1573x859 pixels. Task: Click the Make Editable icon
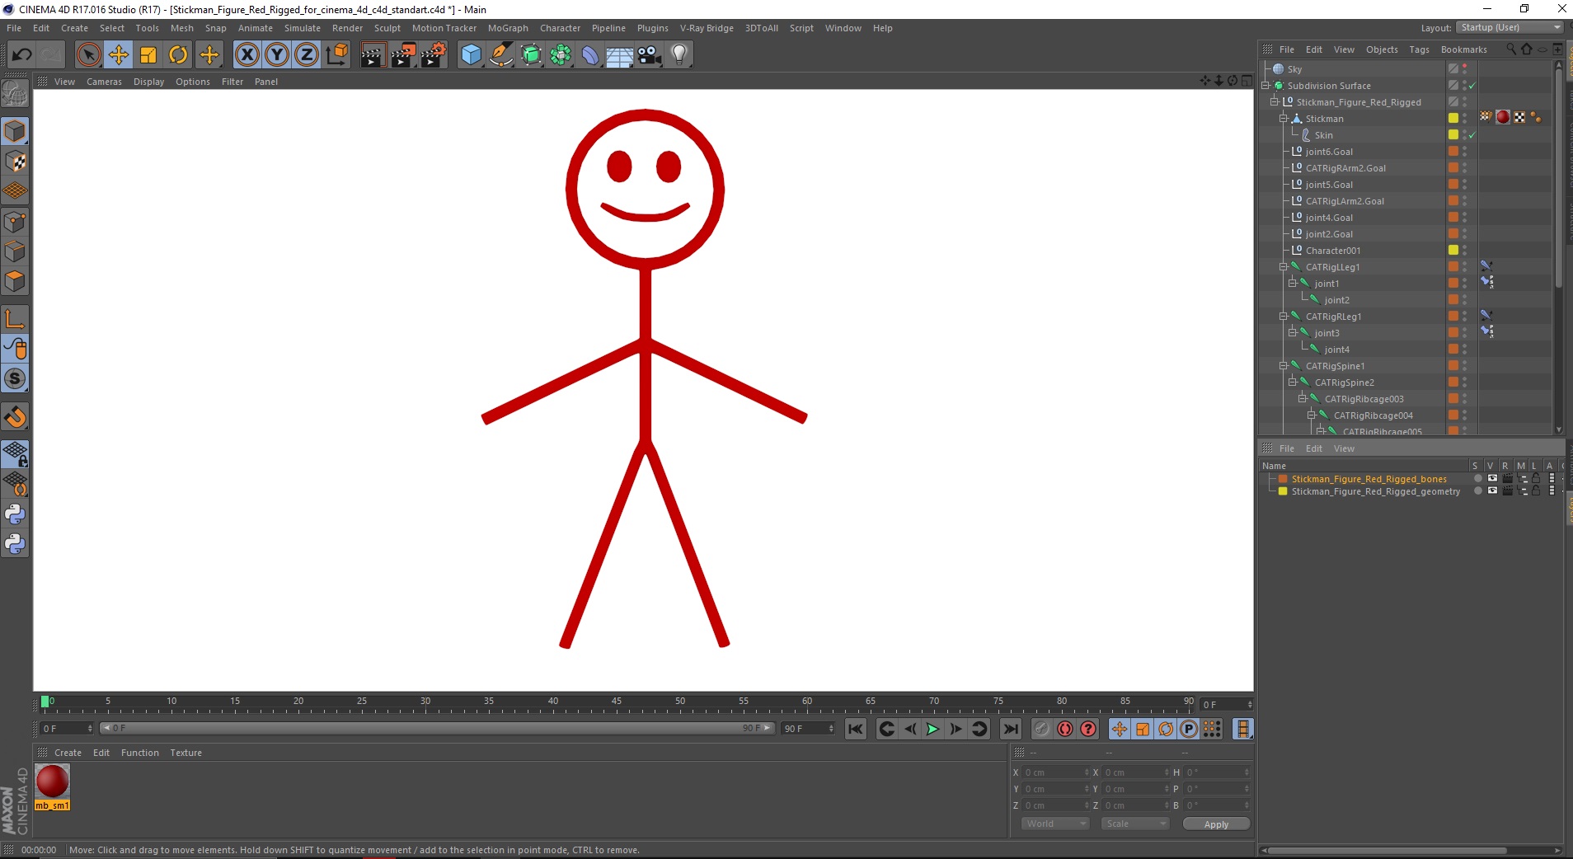tap(15, 95)
